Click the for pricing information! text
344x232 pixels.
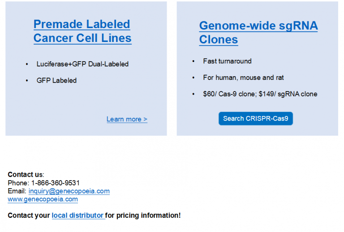(x=143, y=215)
